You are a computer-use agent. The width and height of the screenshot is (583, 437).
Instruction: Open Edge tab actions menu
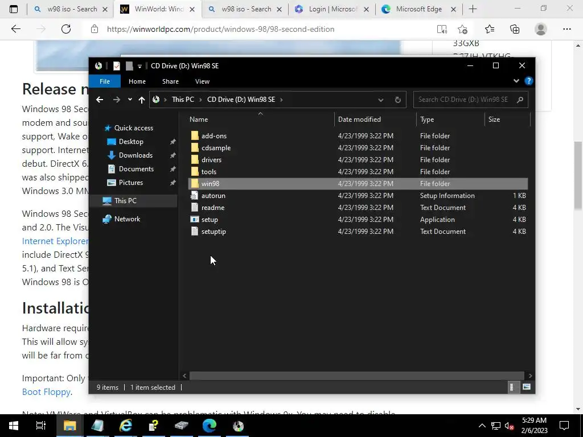(14, 9)
